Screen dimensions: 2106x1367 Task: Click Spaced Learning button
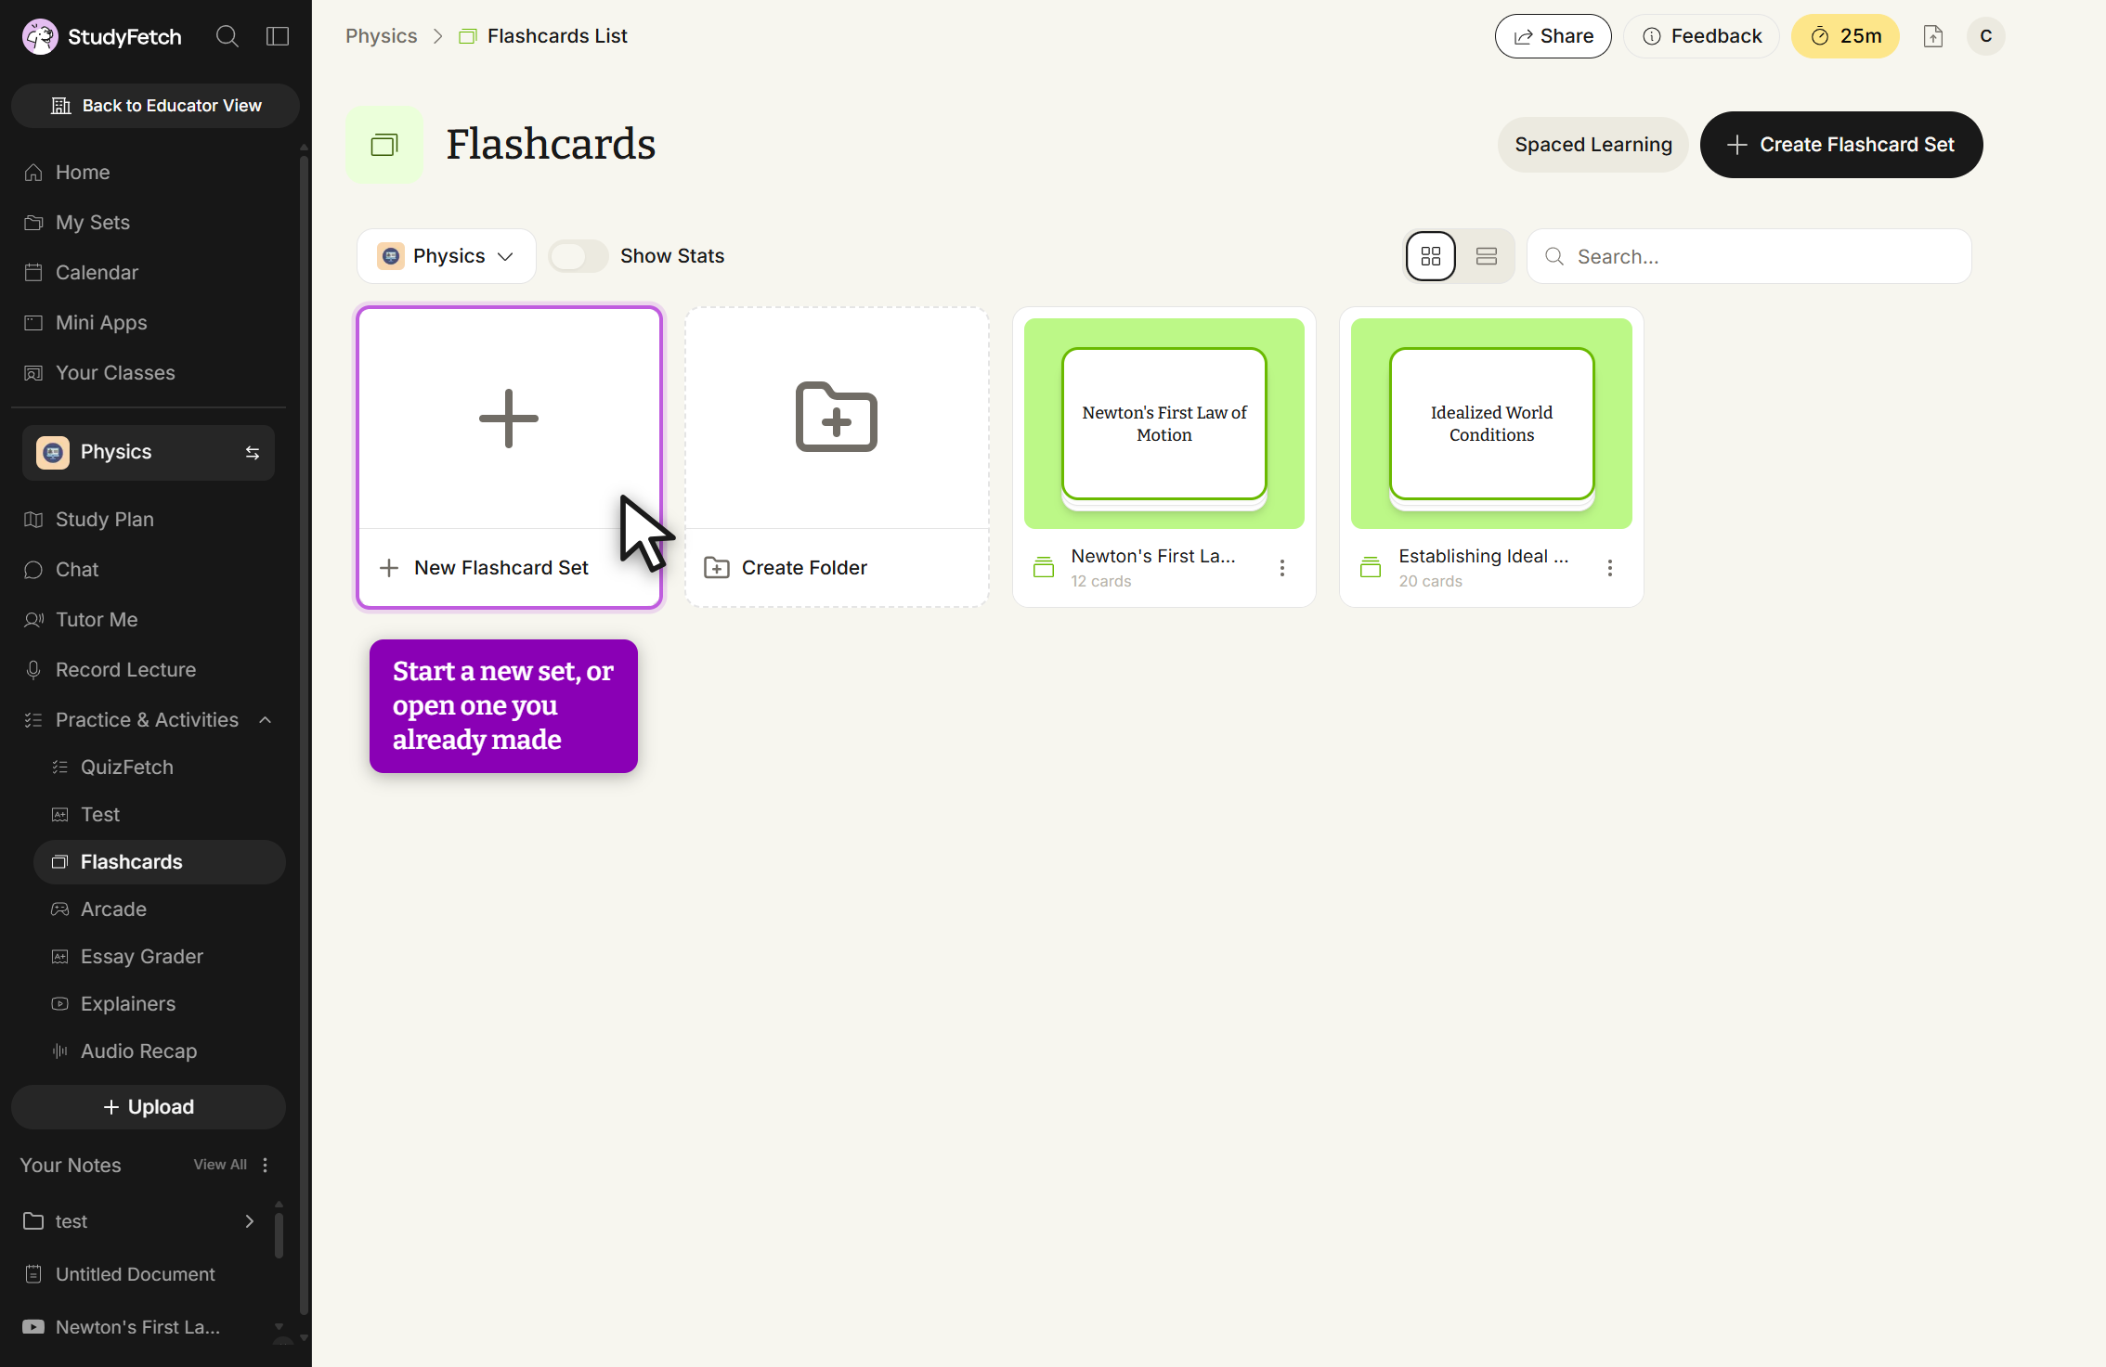point(1593,145)
